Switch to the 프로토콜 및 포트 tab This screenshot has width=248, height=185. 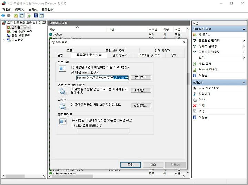(149, 55)
